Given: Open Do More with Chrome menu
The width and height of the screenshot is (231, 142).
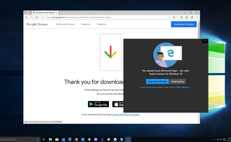Looking at the screenshot, I should 65,24.
